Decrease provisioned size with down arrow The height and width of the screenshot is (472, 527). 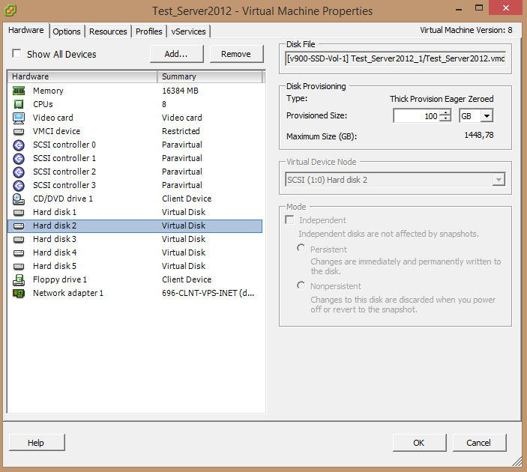pos(445,118)
